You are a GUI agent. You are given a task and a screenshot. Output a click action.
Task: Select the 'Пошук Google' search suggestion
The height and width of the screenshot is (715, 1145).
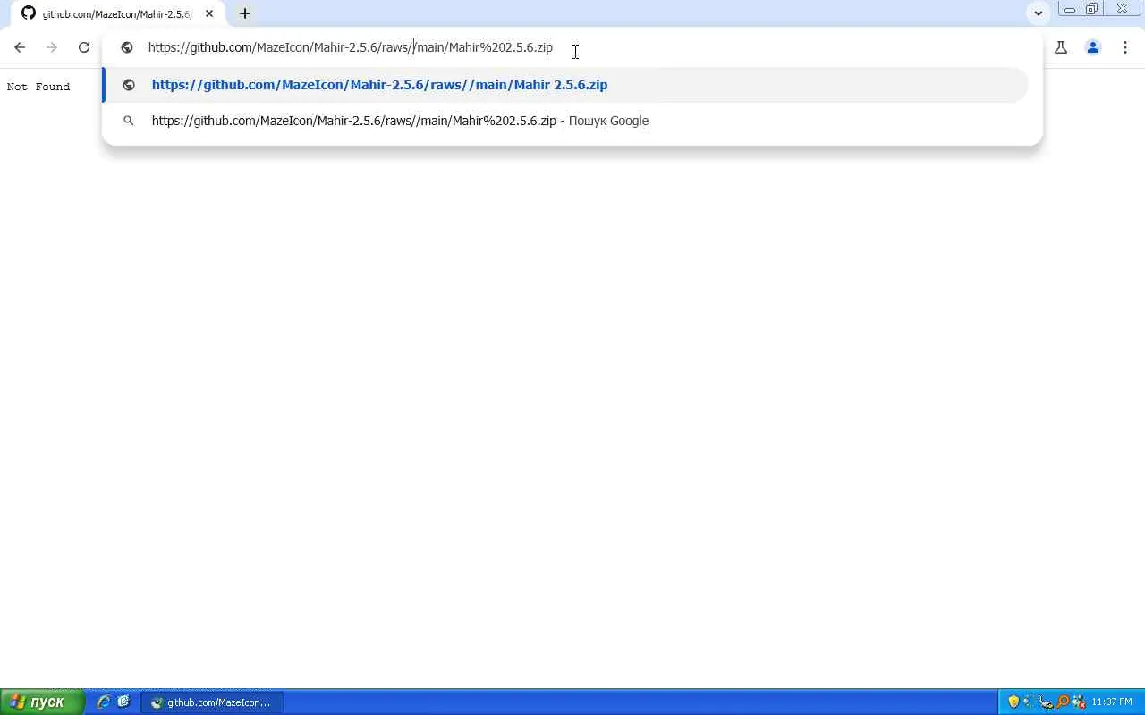(565, 121)
